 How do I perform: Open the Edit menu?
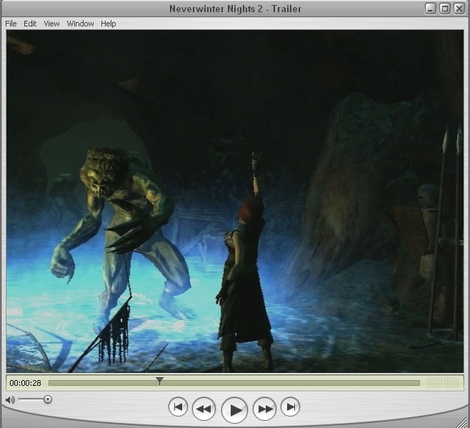click(x=30, y=24)
